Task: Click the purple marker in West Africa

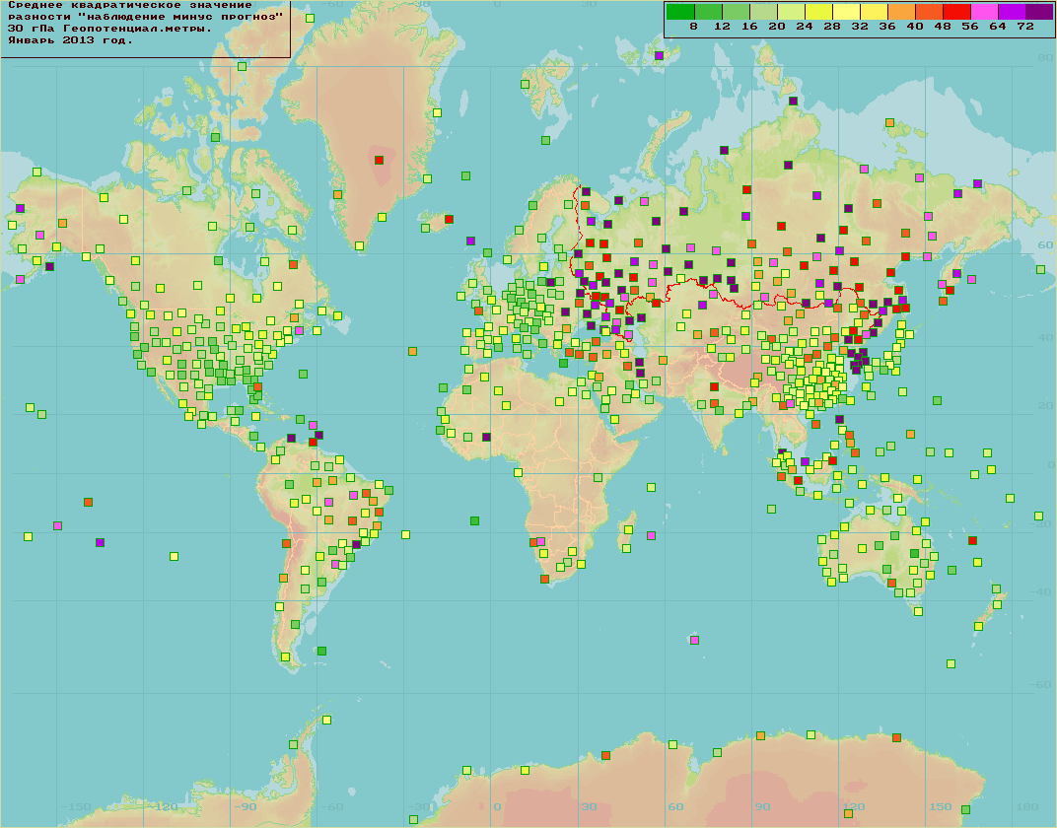Action: click(x=486, y=437)
